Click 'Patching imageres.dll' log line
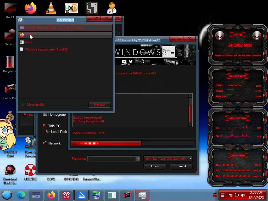Viewport: 268px width, 201px height. 88,121
